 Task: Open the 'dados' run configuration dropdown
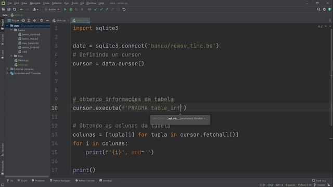(52, 9)
